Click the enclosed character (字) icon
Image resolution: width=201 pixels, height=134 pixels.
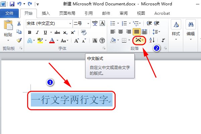102,41
